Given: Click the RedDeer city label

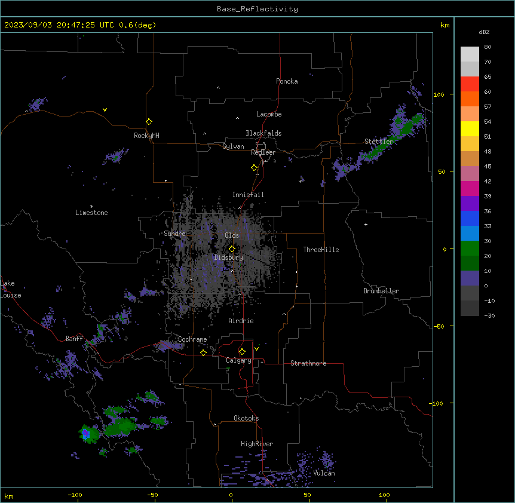Looking at the screenshot, I should [x=263, y=152].
